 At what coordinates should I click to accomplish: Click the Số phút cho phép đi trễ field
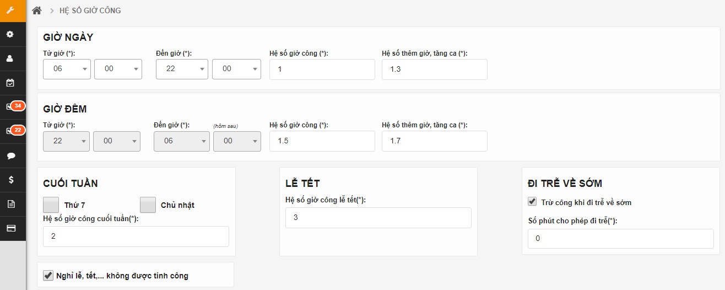tap(620, 239)
